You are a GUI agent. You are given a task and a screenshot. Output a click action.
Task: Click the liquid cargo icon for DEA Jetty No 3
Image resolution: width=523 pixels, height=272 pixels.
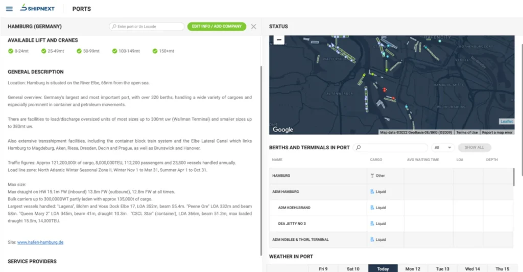pyautogui.click(x=372, y=223)
